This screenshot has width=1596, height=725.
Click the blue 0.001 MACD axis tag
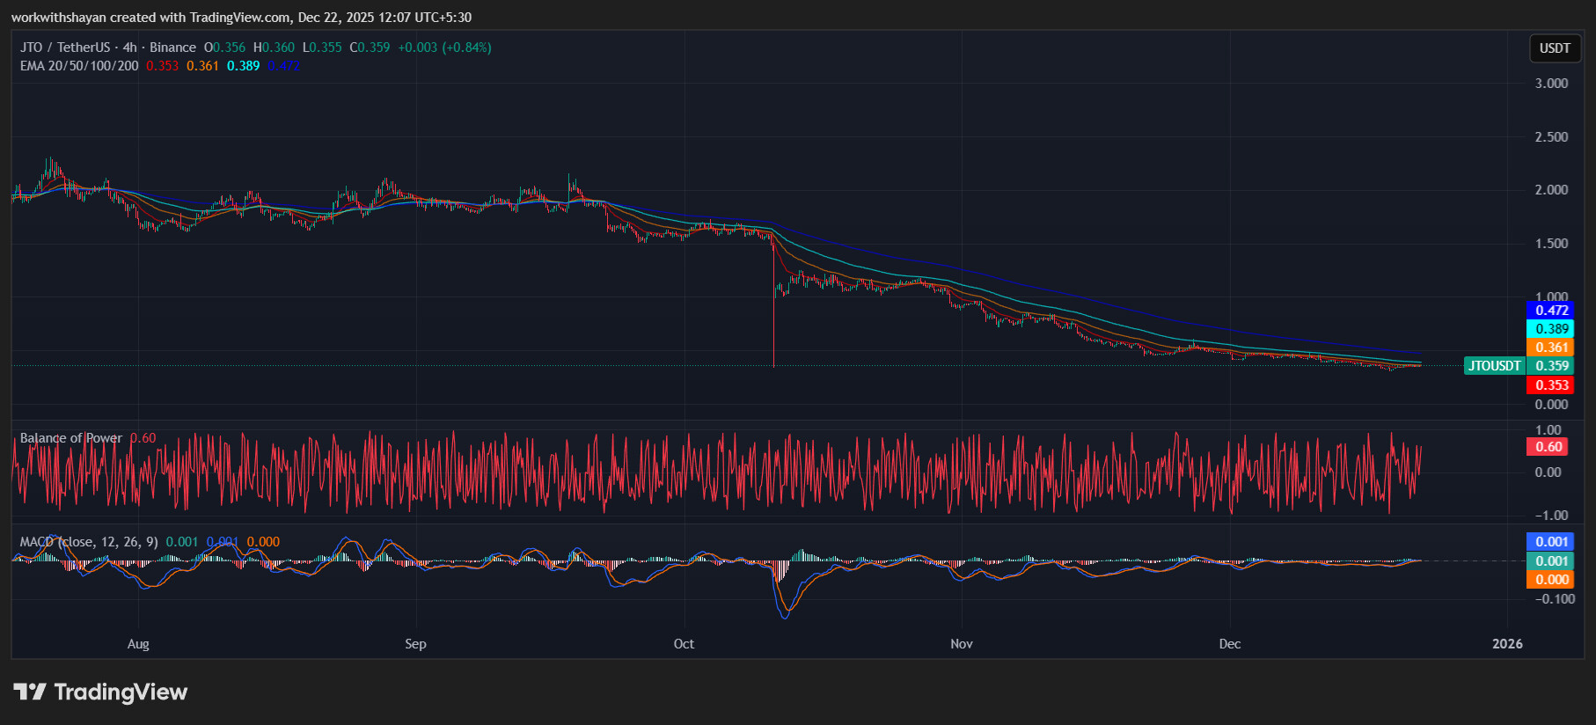(x=1551, y=542)
